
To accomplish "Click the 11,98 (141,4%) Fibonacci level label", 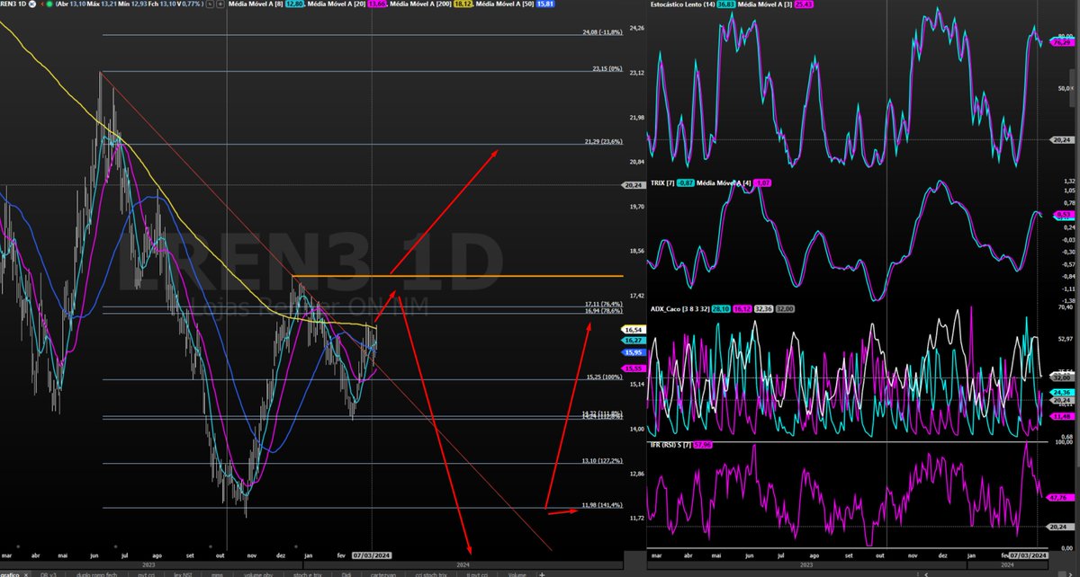I will (x=602, y=505).
